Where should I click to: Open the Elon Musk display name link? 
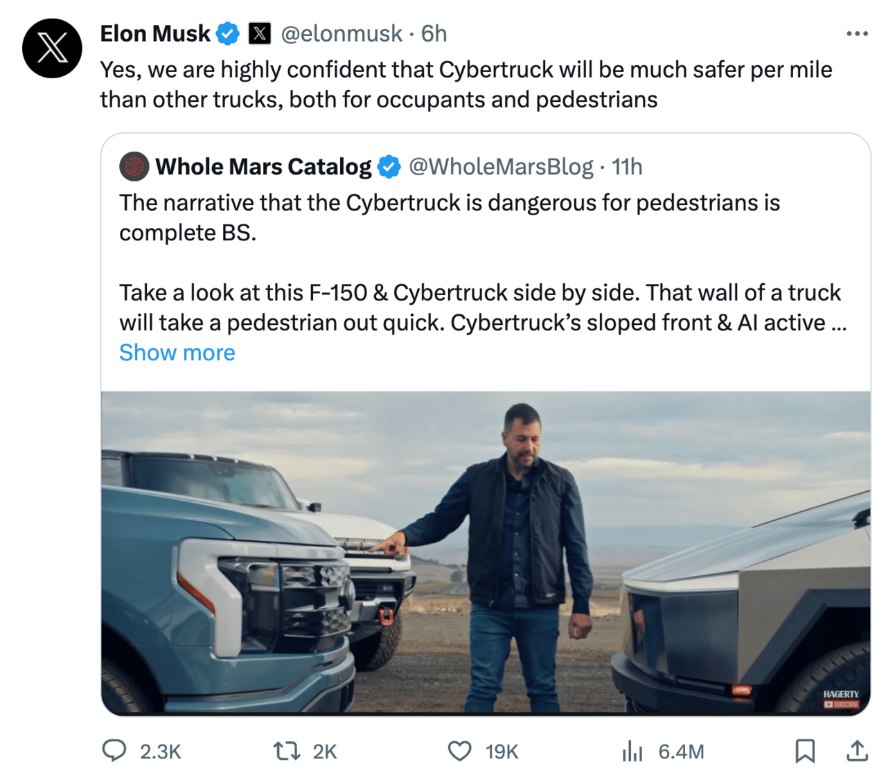click(x=155, y=33)
